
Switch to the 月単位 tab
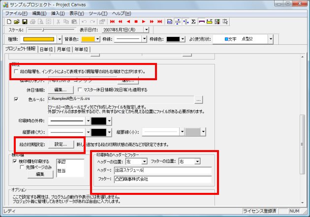click(63, 49)
